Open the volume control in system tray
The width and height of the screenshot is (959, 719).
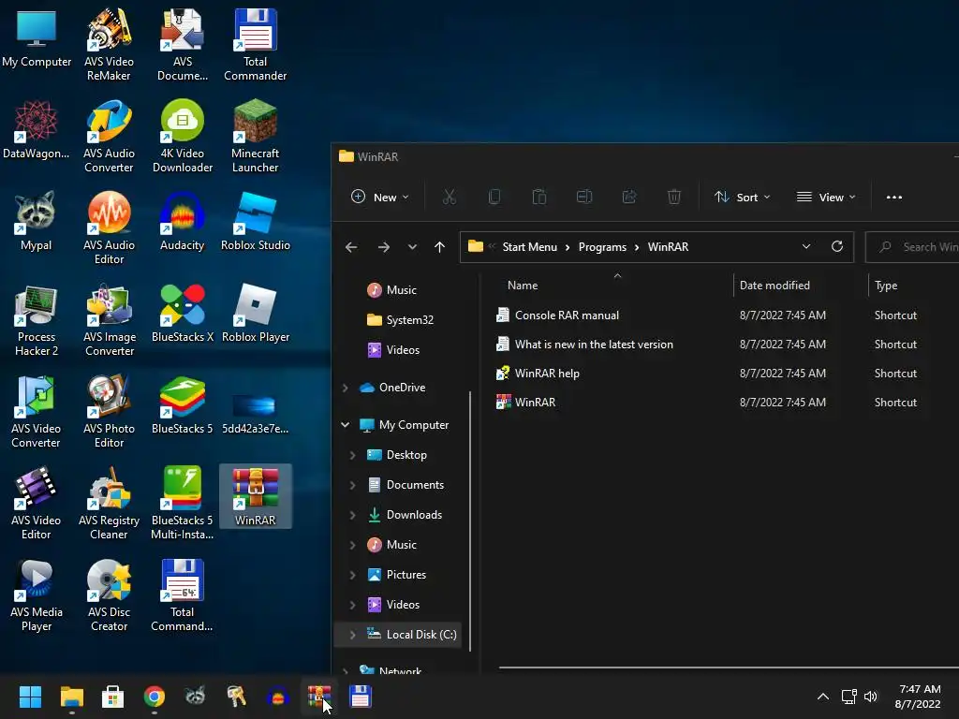[x=871, y=697]
